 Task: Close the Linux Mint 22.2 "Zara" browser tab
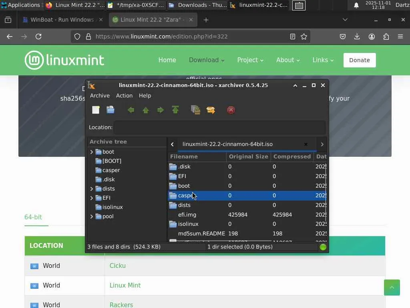tap(191, 20)
